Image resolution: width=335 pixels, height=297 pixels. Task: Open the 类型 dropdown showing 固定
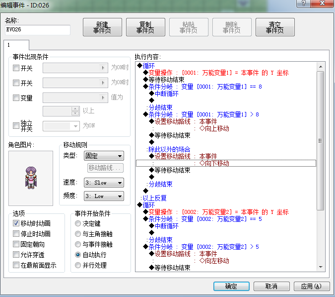(x=104, y=156)
